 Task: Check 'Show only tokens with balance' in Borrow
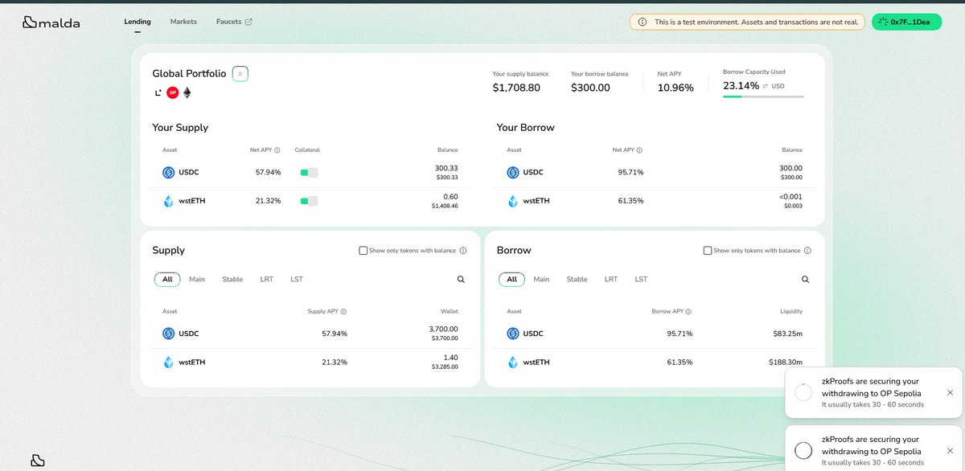pyautogui.click(x=708, y=251)
